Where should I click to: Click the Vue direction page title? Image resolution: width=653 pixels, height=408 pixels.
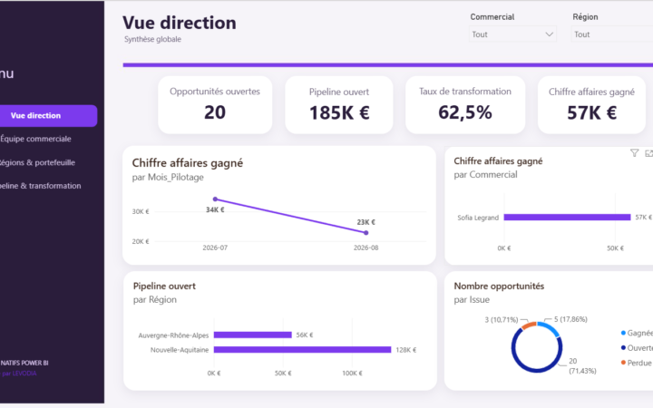coord(180,23)
